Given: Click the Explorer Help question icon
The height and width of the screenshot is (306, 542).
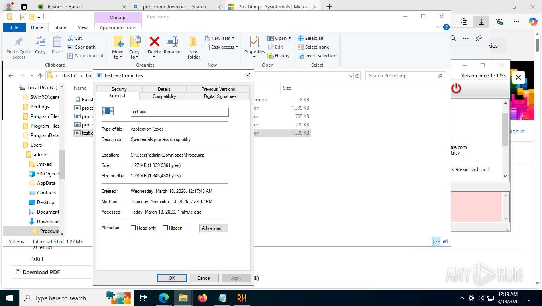Looking at the screenshot, I should pyautogui.click(x=446, y=27).
